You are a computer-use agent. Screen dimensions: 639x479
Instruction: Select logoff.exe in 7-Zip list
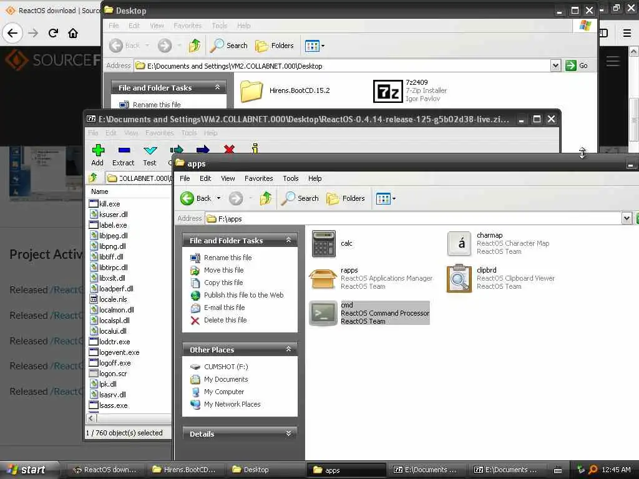(x=115, y=363)
